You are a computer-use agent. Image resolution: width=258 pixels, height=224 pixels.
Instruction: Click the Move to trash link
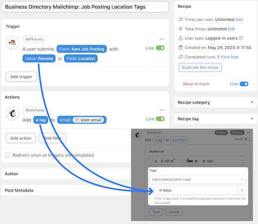(x=196, y=84)
